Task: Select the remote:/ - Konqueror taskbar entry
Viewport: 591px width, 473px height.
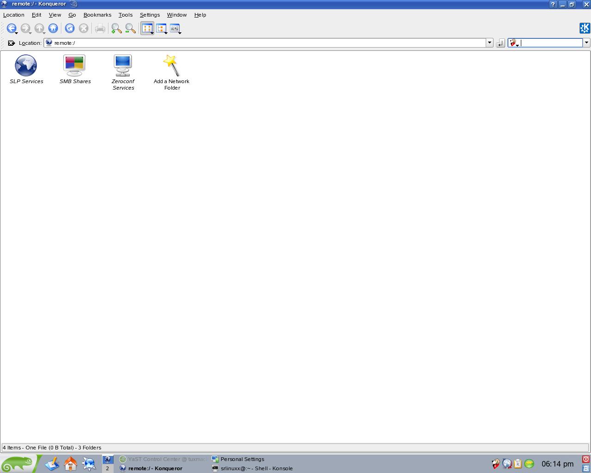Action: [163, 468]
